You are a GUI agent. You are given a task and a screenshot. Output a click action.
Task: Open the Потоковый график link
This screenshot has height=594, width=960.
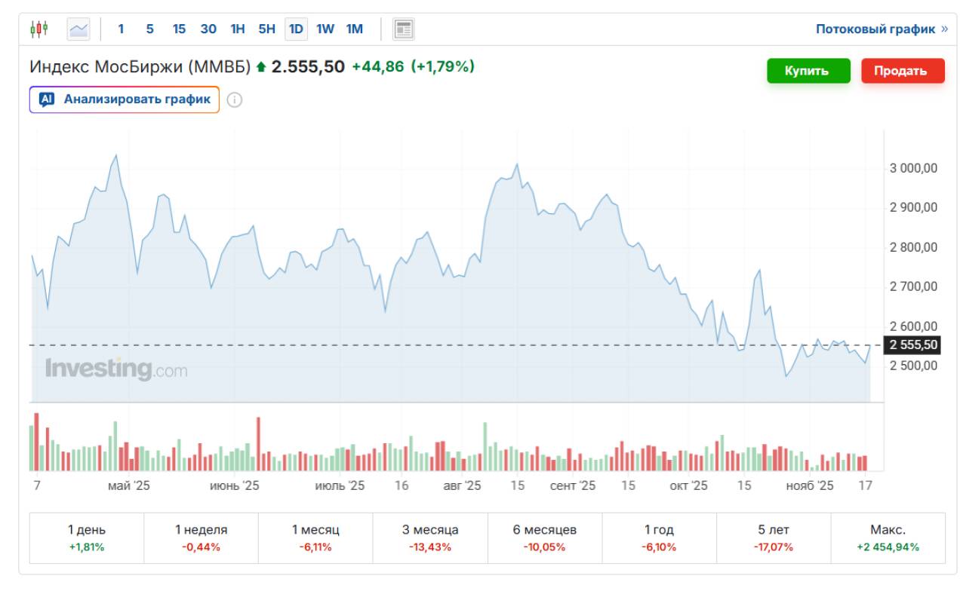[x=881, y=29]
